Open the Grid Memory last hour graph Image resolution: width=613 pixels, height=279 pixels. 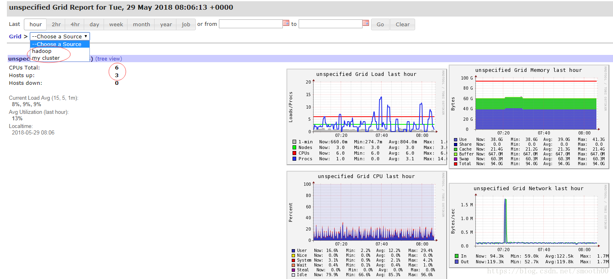[x=529, y=117]
